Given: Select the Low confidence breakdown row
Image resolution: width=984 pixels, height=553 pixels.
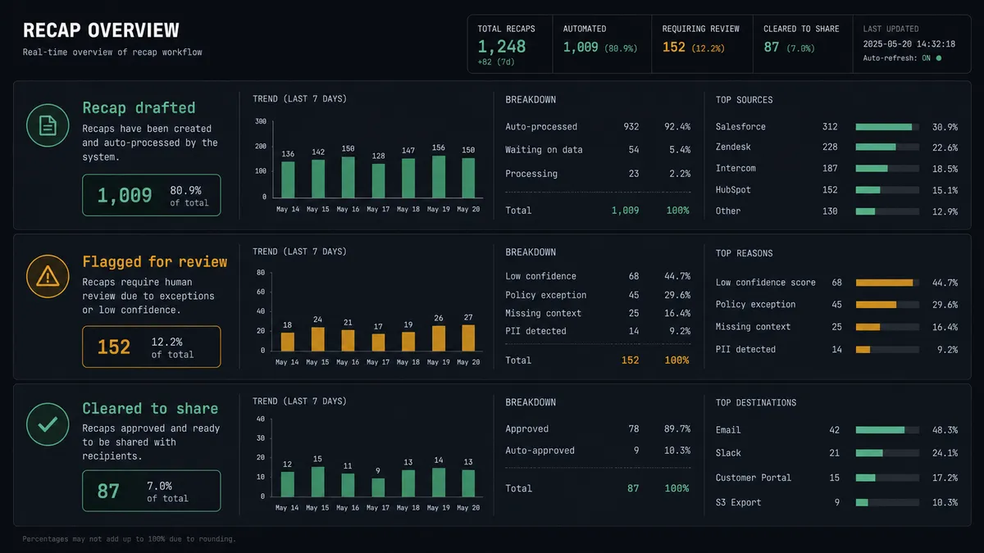Looking at the screenshot, I should click(x=598, y=277).
